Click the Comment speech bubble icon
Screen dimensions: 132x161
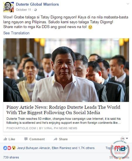coord(26,139)
